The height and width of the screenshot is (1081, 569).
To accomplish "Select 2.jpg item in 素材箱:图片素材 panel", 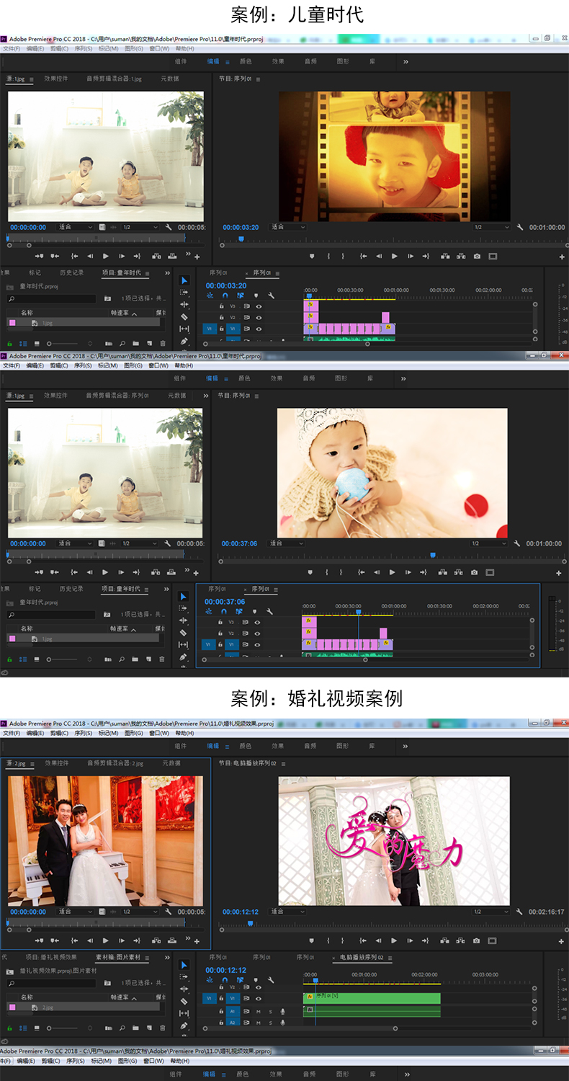I will click(x=83, y=1007).
